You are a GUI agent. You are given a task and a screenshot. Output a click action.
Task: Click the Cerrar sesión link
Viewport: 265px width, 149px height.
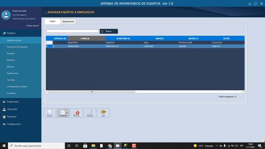(33, 26)
